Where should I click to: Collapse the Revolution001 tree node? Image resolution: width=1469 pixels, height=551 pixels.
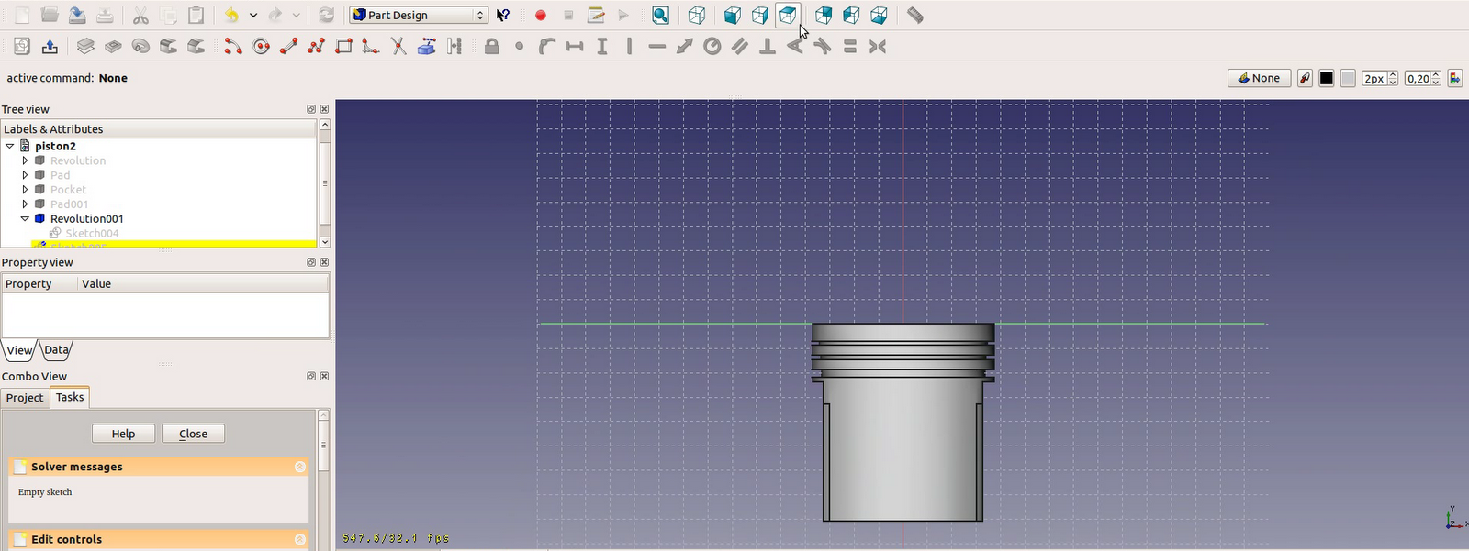(25, 219)
